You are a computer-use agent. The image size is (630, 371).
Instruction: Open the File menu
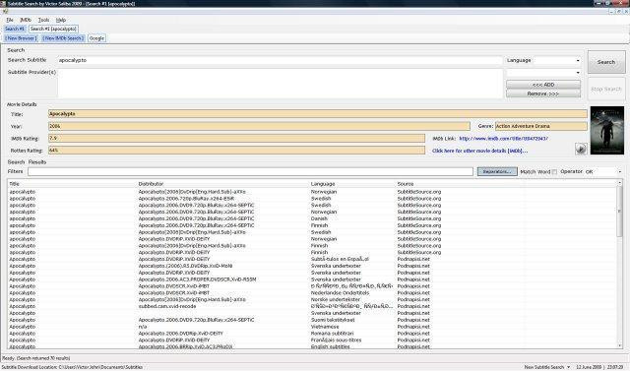click(10, 20)
